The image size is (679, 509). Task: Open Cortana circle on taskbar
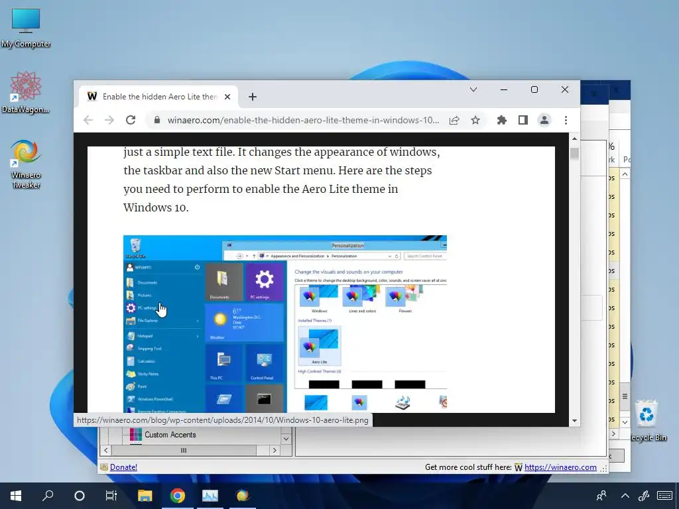(x=80, y=496)
